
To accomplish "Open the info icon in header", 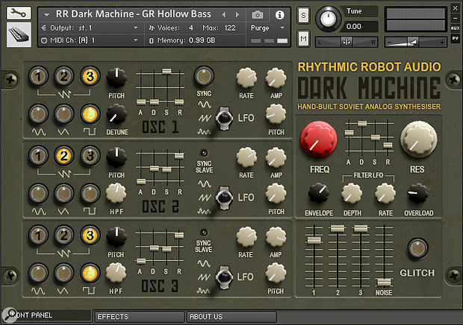I will 279,14.
